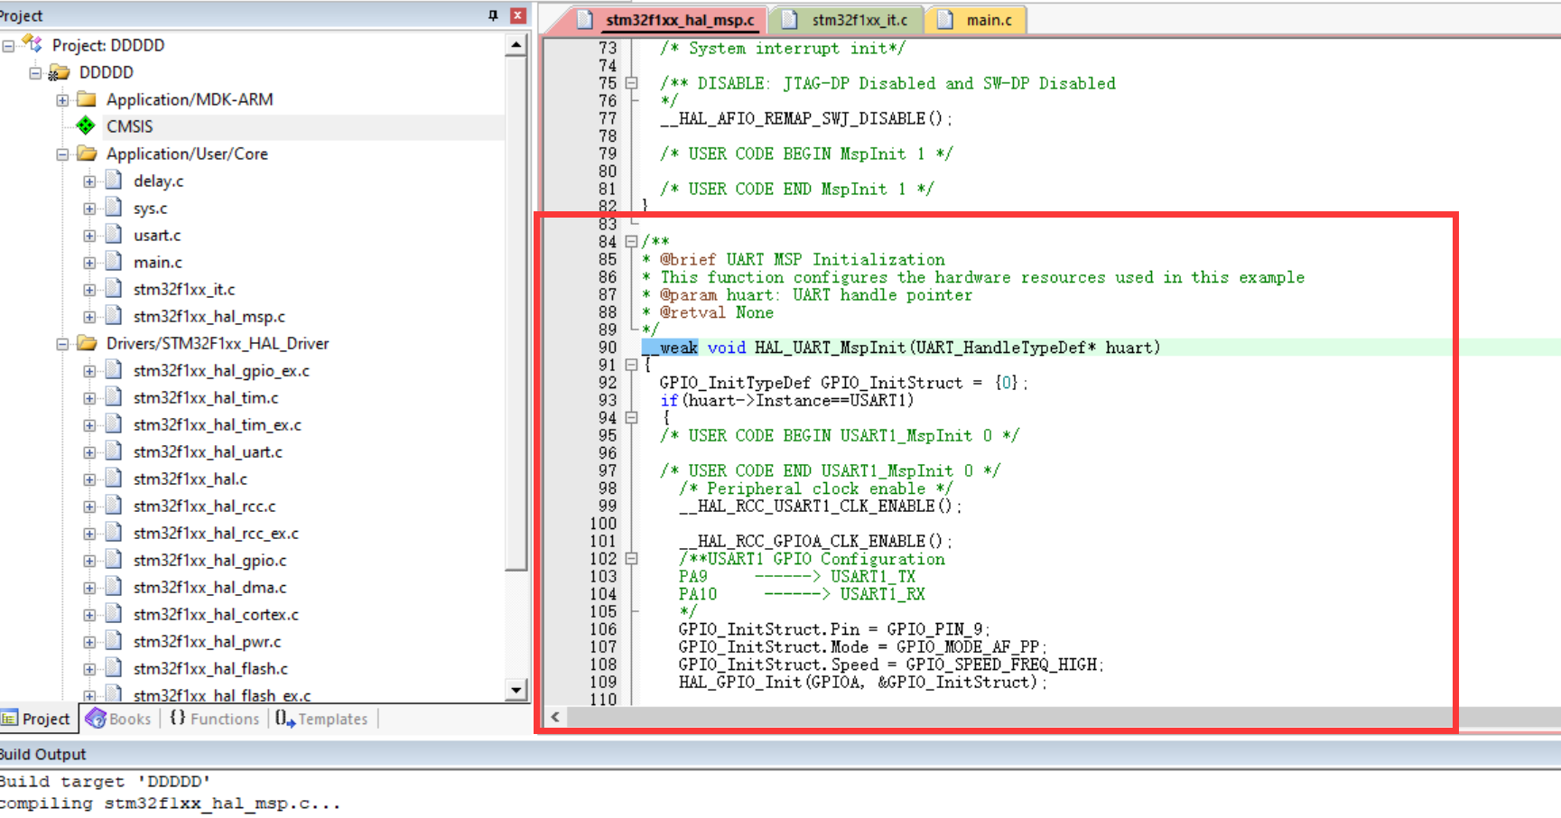
Task: Click the file icon beside main.c
Action: tap(113, 262)
